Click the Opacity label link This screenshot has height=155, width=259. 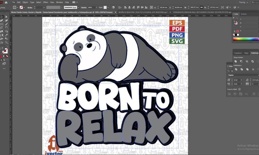tap(84, 8)
